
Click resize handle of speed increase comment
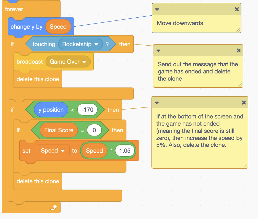coord(245,166)
